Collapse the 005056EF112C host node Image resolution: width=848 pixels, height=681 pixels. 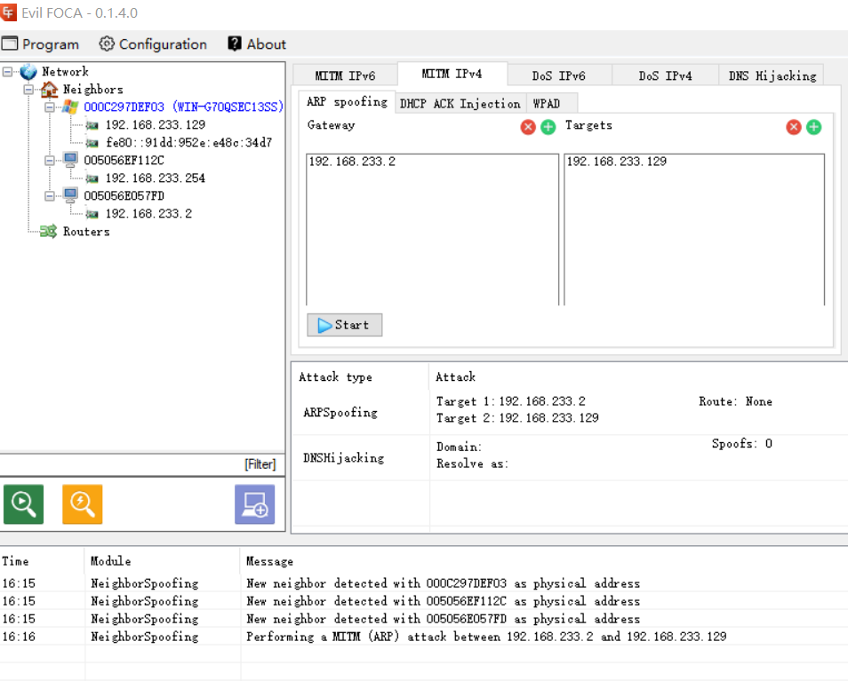[x=50, y=161]
